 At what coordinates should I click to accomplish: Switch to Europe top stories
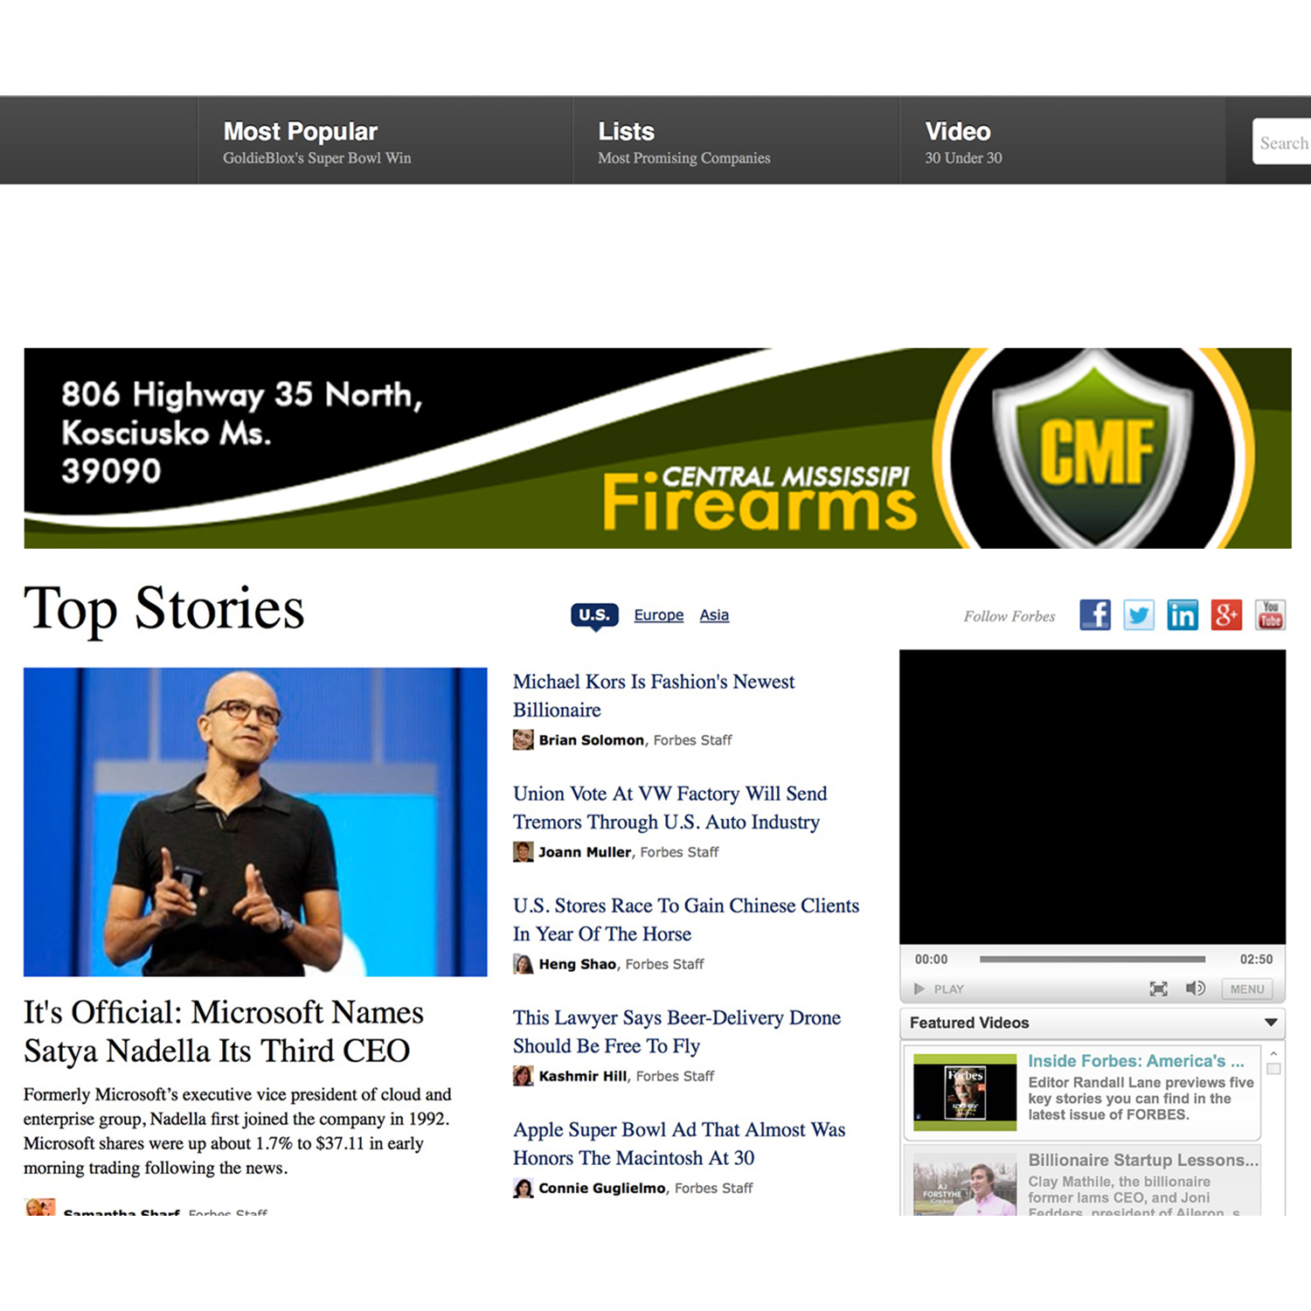[x=658, y=615]
